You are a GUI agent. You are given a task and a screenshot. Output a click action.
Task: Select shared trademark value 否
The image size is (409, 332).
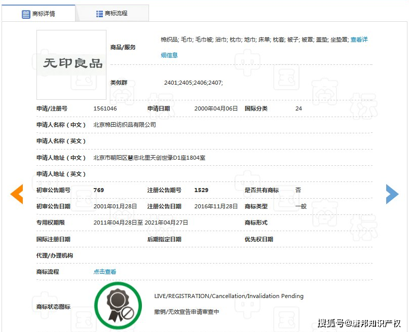(298, 190)
